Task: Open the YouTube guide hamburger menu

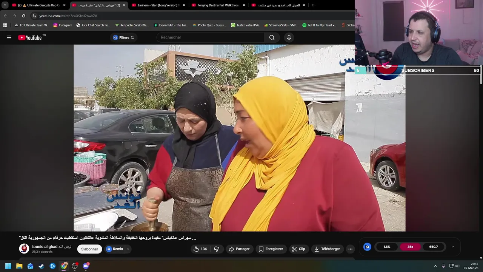Action: click(x=9, y=37)
